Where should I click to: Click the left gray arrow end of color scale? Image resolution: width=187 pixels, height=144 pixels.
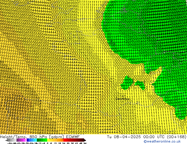(7, 140)
